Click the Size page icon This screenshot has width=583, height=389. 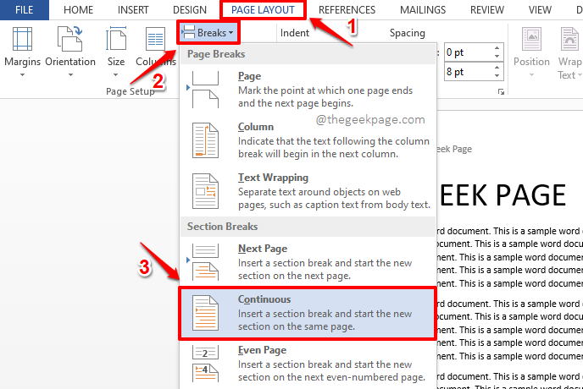pos(116,39)
